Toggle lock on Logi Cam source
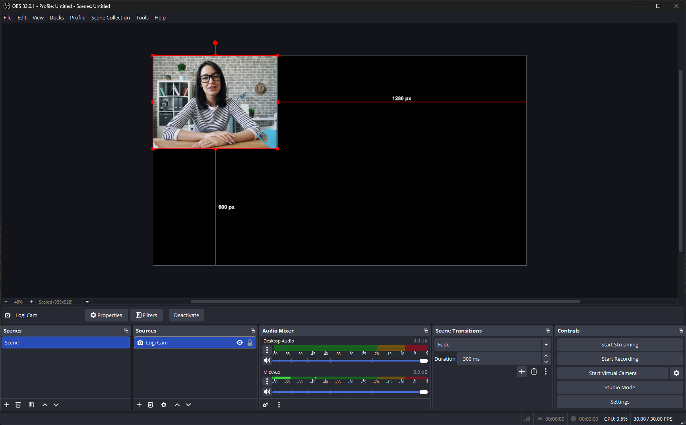686x425 pixels. 250,342
